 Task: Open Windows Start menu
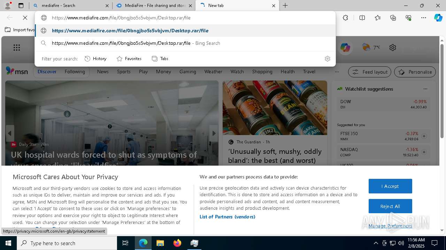pyautogui.click(x=8, y=243)
